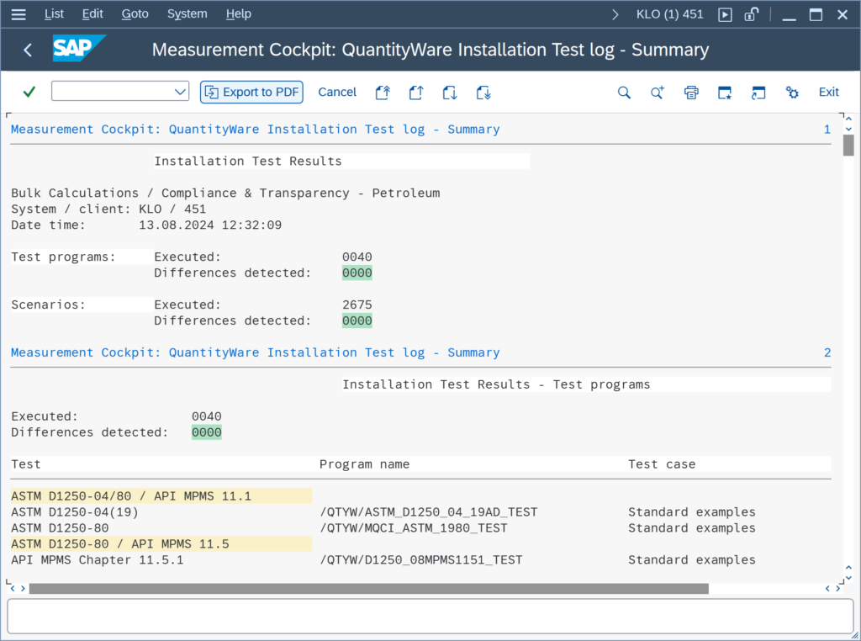
Task: Click page number 2 of summary header
Action: [x=827, y=352]
